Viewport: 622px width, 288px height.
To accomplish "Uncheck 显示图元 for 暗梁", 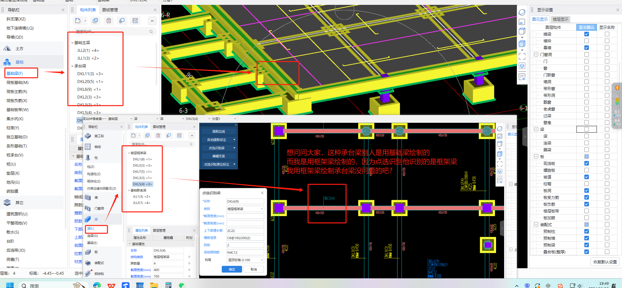I will (586, 34).
